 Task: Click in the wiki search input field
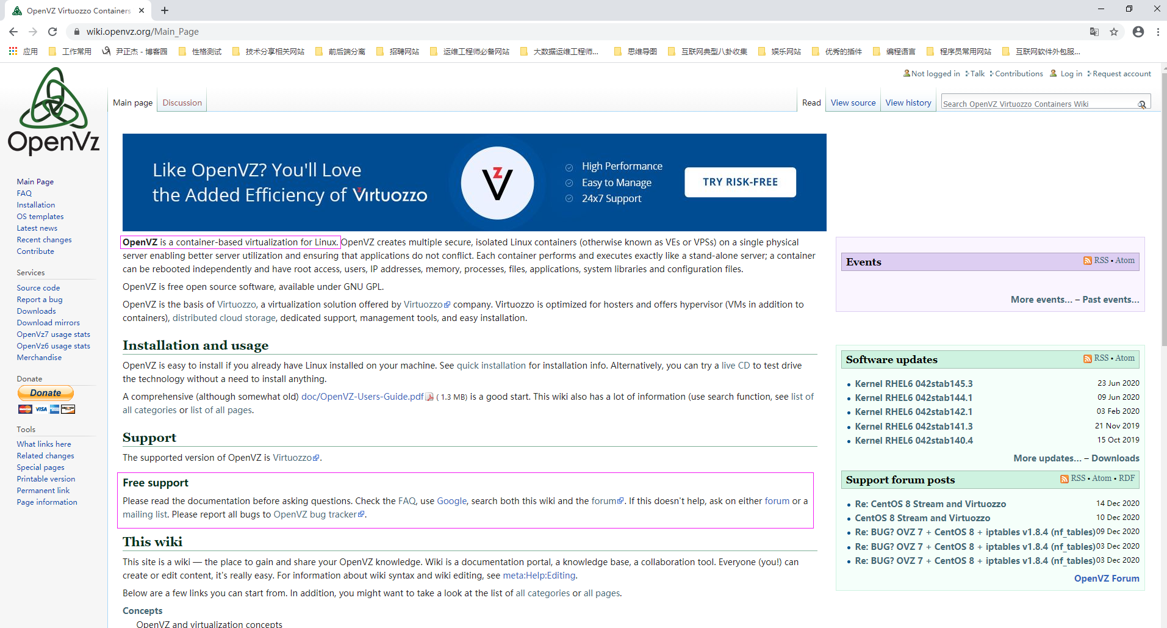[1037, 104]
